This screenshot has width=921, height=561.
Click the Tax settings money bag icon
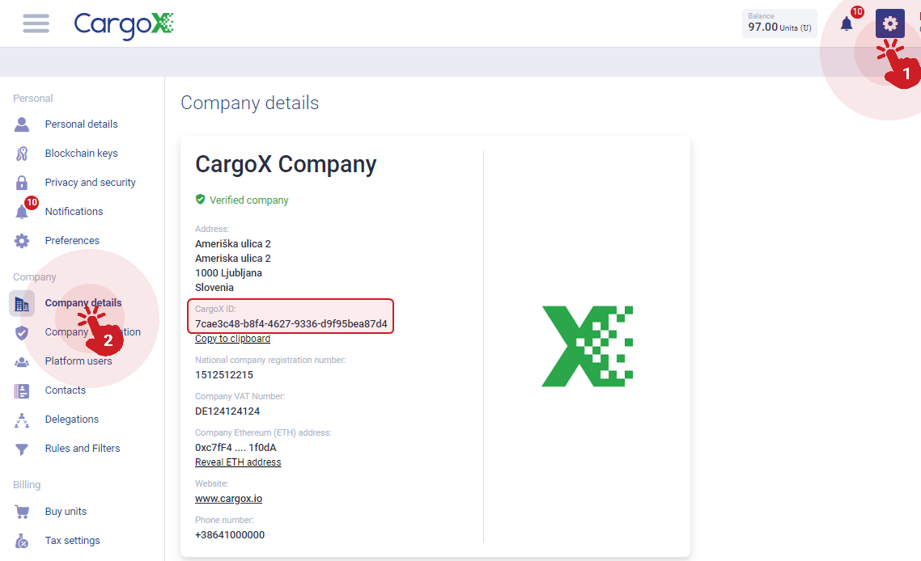(x=22, y=541)
